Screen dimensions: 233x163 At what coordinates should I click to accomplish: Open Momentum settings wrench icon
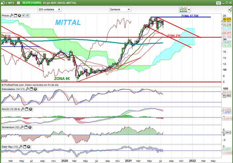point(22,127)
